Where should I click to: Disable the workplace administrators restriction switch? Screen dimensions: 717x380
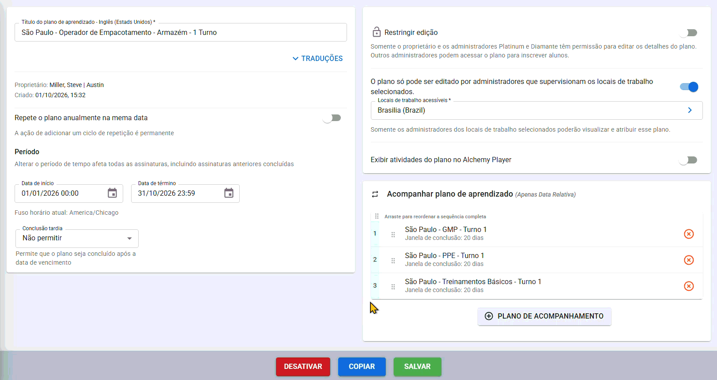(x=689, y=87)
